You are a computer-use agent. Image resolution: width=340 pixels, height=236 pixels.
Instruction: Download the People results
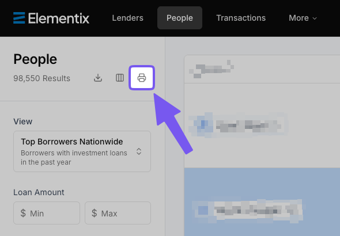98,78
